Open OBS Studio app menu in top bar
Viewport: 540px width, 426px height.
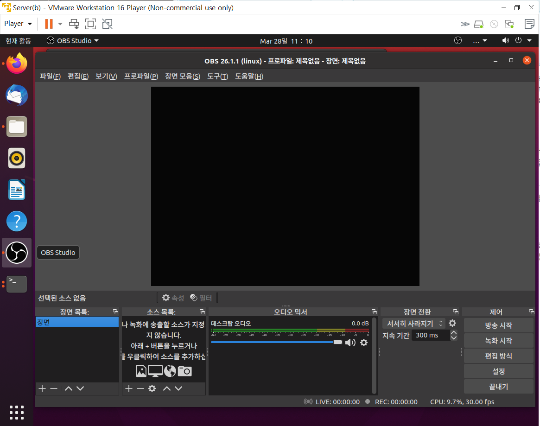[73, 41]
